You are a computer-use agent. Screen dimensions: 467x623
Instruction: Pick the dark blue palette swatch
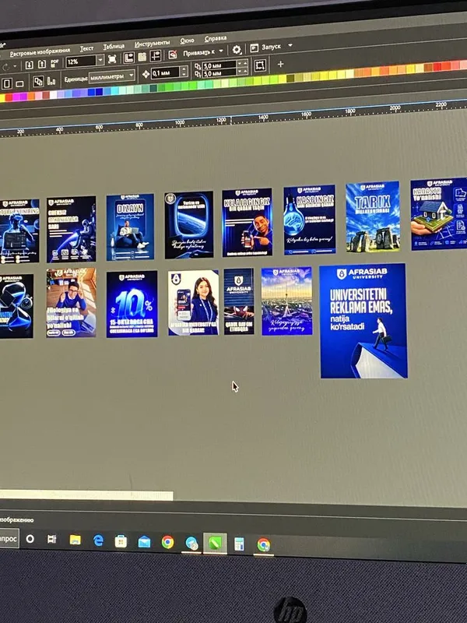(x=99, y=91)
